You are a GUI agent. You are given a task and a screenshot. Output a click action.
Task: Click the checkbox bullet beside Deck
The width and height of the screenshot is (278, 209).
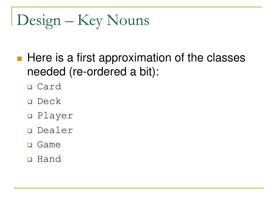(x=30, y=102)
